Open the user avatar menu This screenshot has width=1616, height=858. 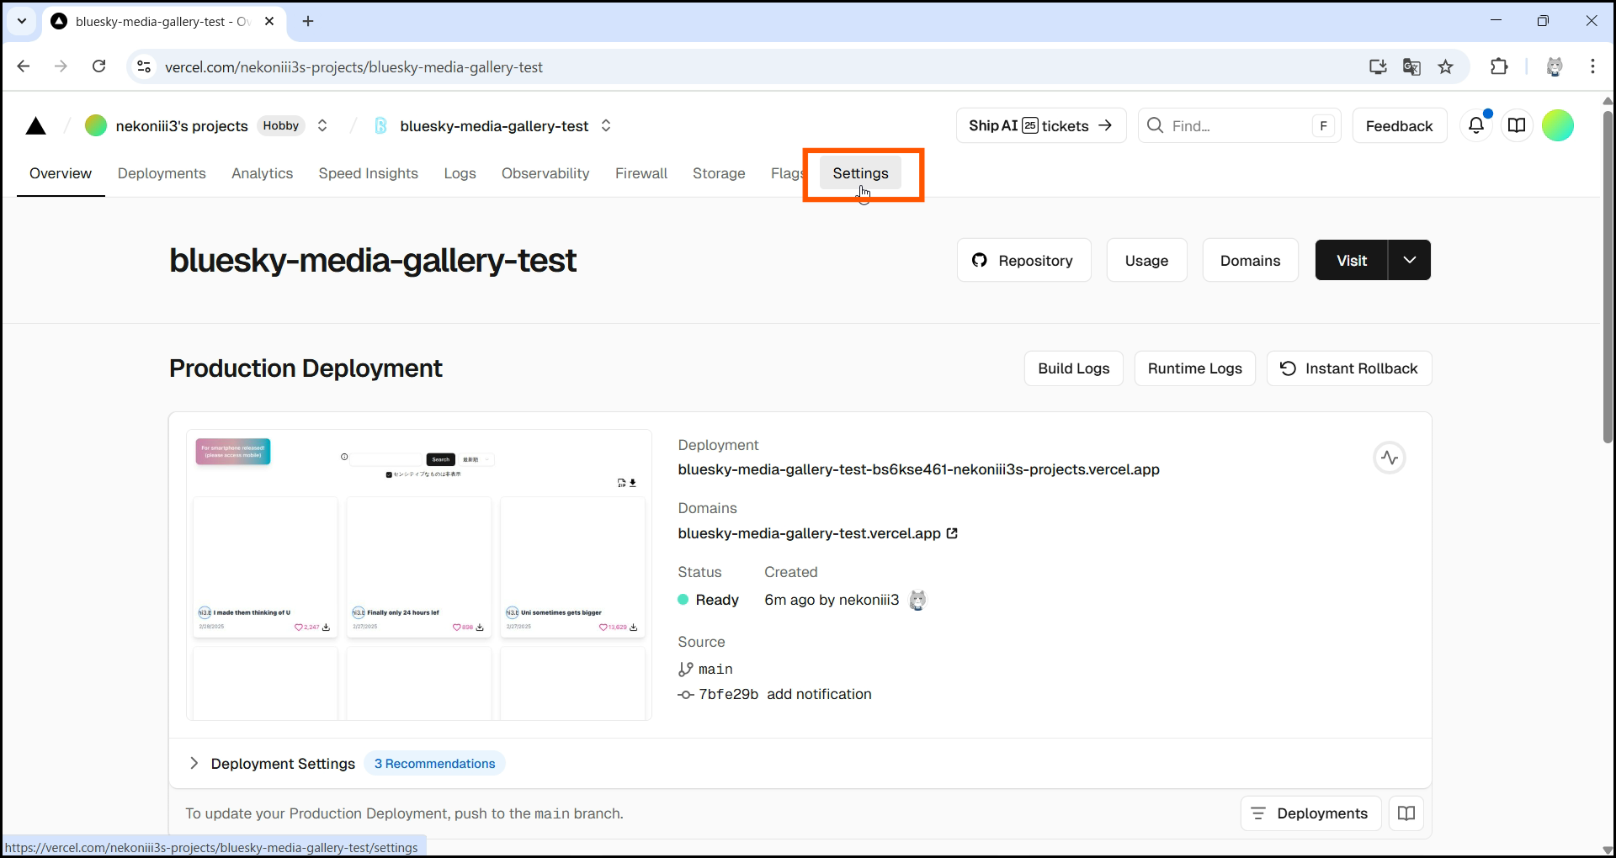tap(1558, 126)
